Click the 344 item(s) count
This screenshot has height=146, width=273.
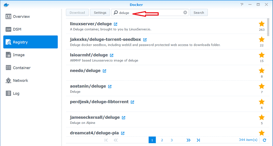248,140
